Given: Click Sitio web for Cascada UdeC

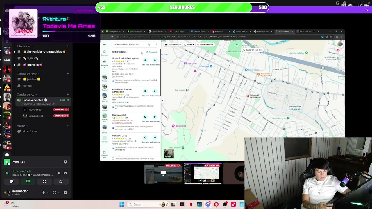Looking at the screenshot, I should (x=145, y=118).
